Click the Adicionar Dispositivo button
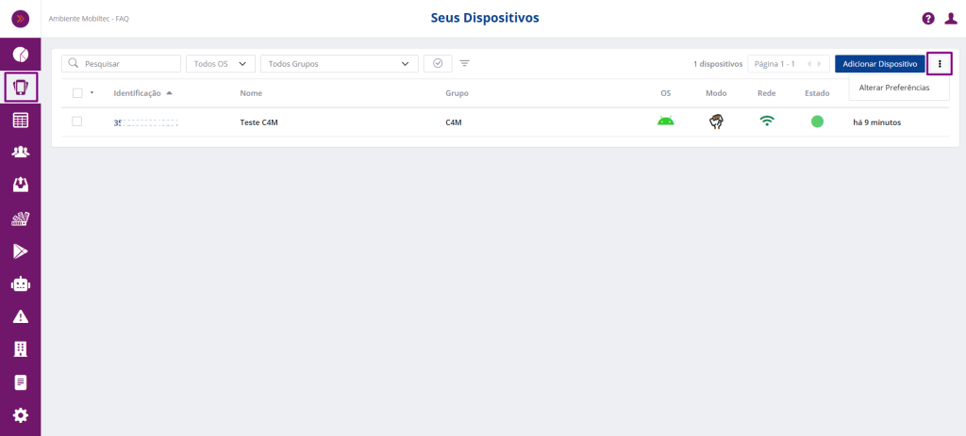The width and height of the screenshot is (966, 436). (879, 64)
